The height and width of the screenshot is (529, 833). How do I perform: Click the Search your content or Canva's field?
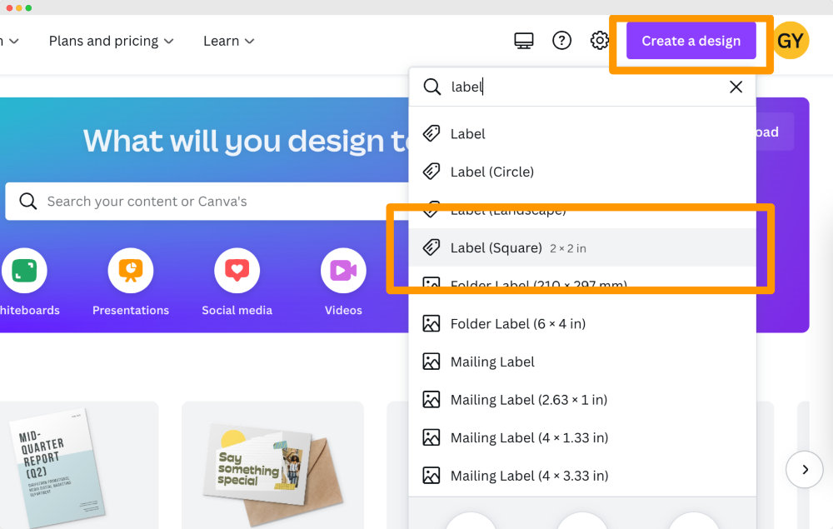click(x=207, y=202)
